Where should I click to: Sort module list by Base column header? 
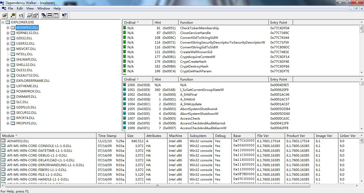point(243,136)
